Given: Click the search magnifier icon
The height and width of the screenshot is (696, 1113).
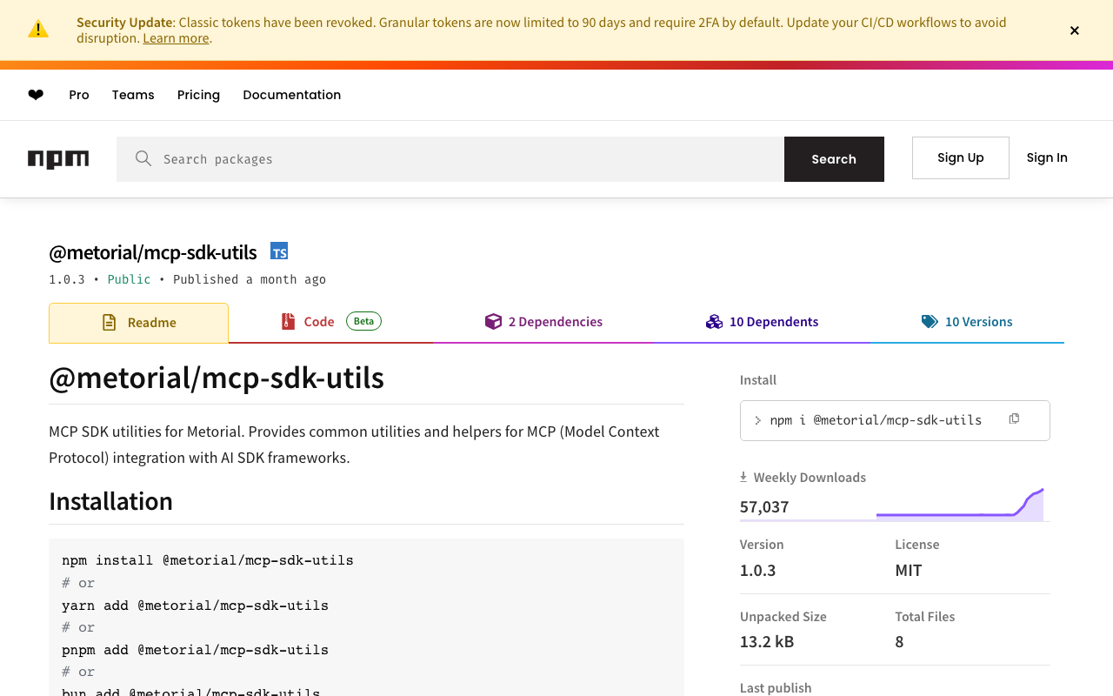Looking at the screenshot, I should point(143,158).
